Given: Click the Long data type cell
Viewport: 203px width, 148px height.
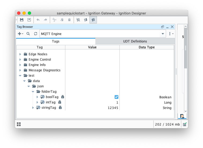Looking at the screenshot, I should coord(168,103).
